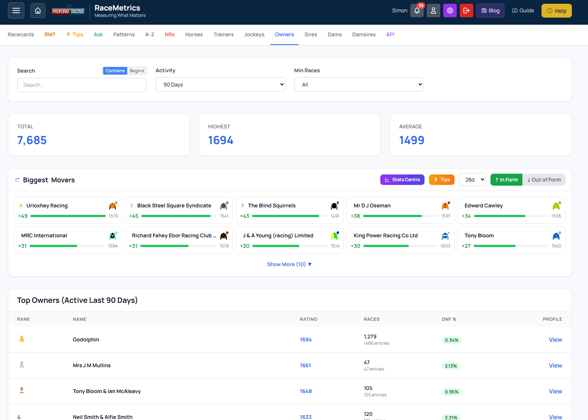Focus the owner Search input field
Viewport: 588px width, 420px height.
pos(82,85)
